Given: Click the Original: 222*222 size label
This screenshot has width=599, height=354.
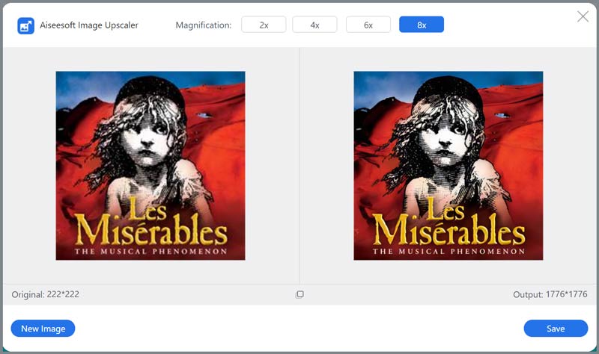Looking at the screenshot, I should pos(46,295).
